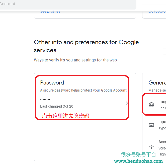
Task: Click the Accessibility person icon
Action: (151, 148)
